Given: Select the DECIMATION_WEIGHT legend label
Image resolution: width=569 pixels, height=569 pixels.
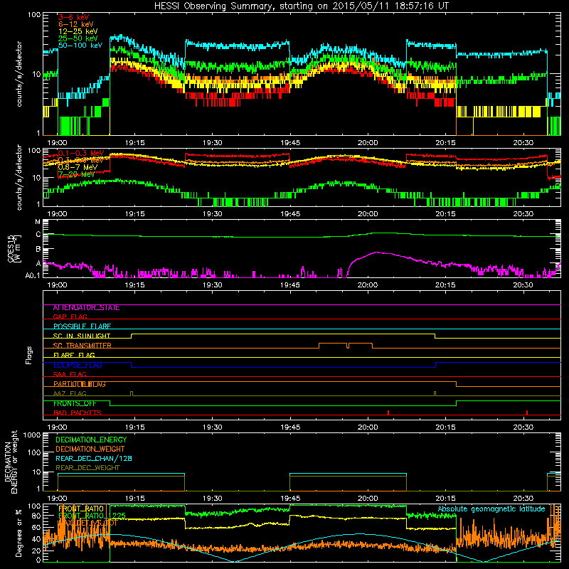Looking at the screenshot, I should pyautogui.click(x=90, y=449).
